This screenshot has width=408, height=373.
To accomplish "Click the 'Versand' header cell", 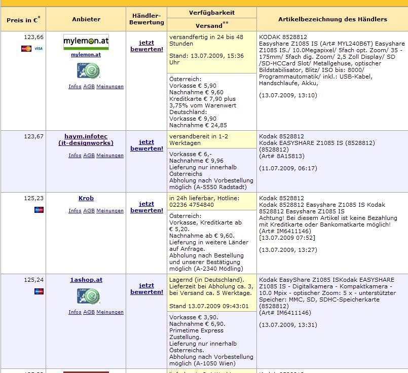I will (212, 25).
